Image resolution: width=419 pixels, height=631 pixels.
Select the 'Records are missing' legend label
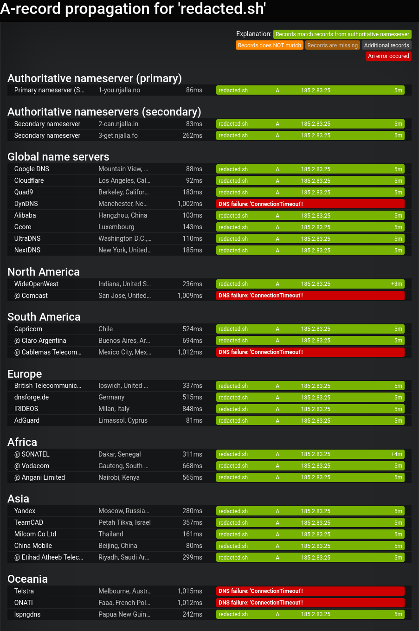(333, 45)
